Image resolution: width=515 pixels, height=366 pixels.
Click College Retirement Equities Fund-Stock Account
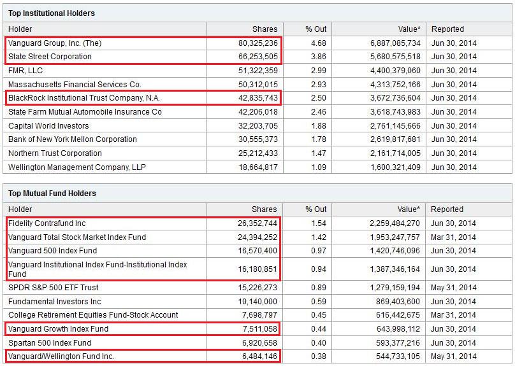[93, 315]
